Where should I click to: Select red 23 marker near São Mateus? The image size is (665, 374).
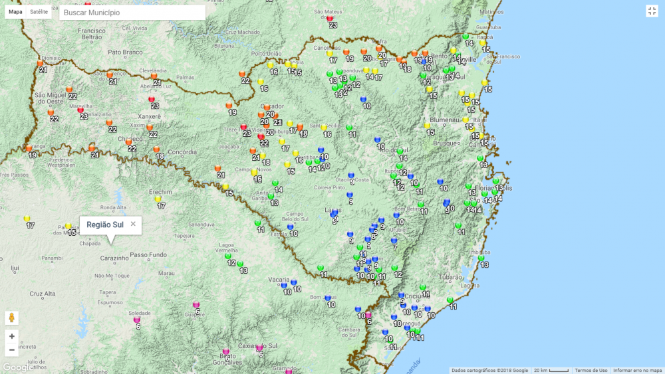329,18
